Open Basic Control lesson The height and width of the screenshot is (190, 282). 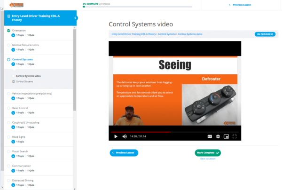click(20, 108)
